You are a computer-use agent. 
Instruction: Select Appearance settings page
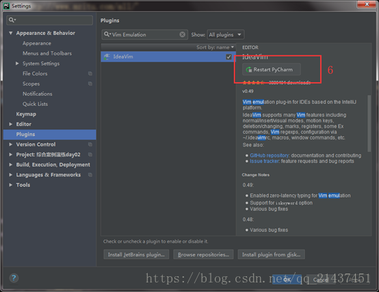(37, 43)
